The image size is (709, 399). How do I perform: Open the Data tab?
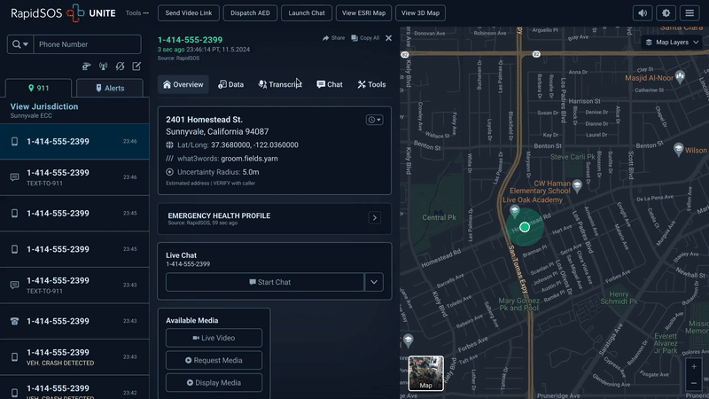(231, 84)
